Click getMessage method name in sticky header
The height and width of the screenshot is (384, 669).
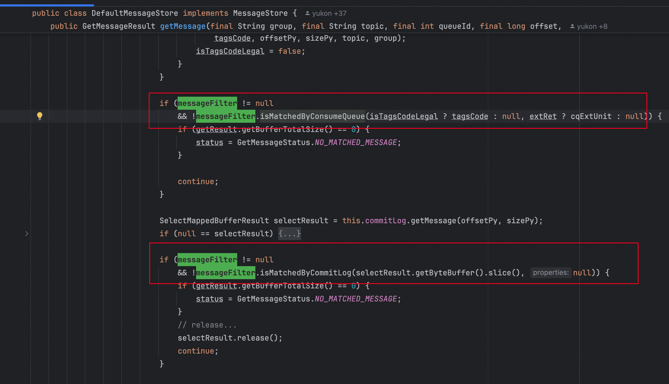(x=182, y=26)
